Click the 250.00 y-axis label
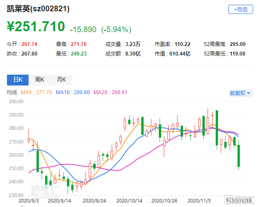The image size is (257, 207). tap(16, 168)
